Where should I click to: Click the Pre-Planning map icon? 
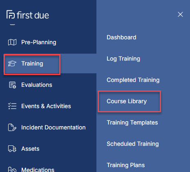pos(12,42)
